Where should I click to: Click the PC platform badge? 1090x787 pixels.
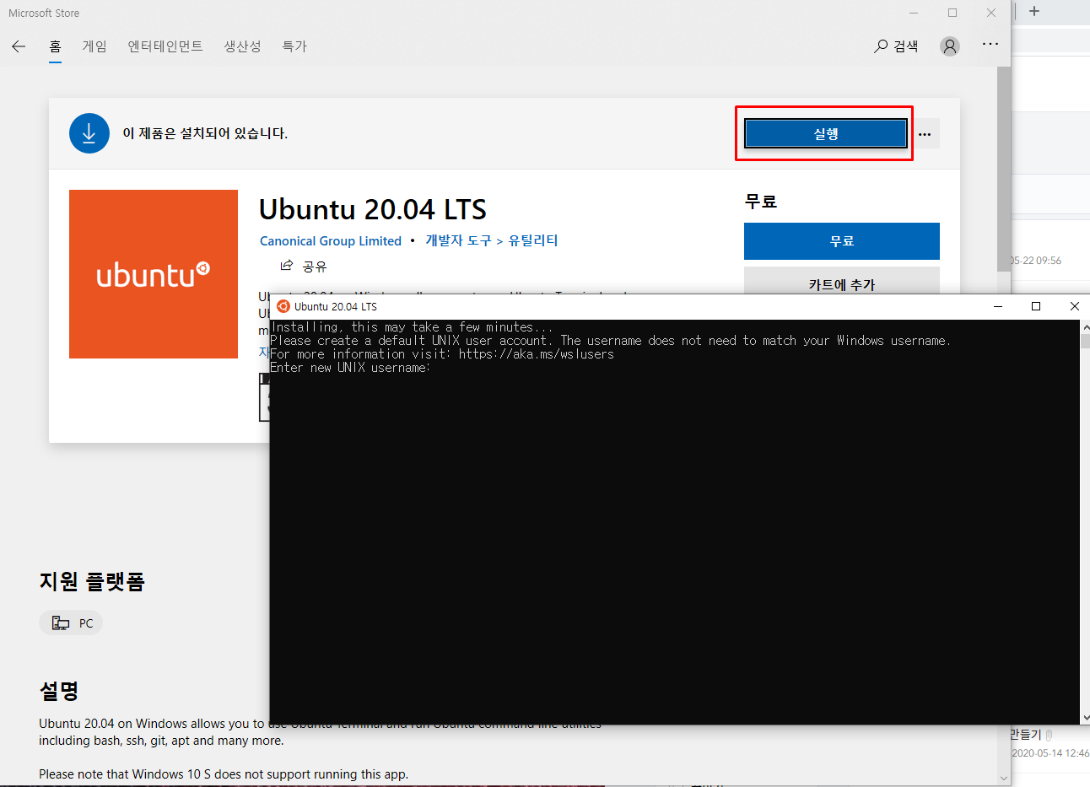[71, 623]
